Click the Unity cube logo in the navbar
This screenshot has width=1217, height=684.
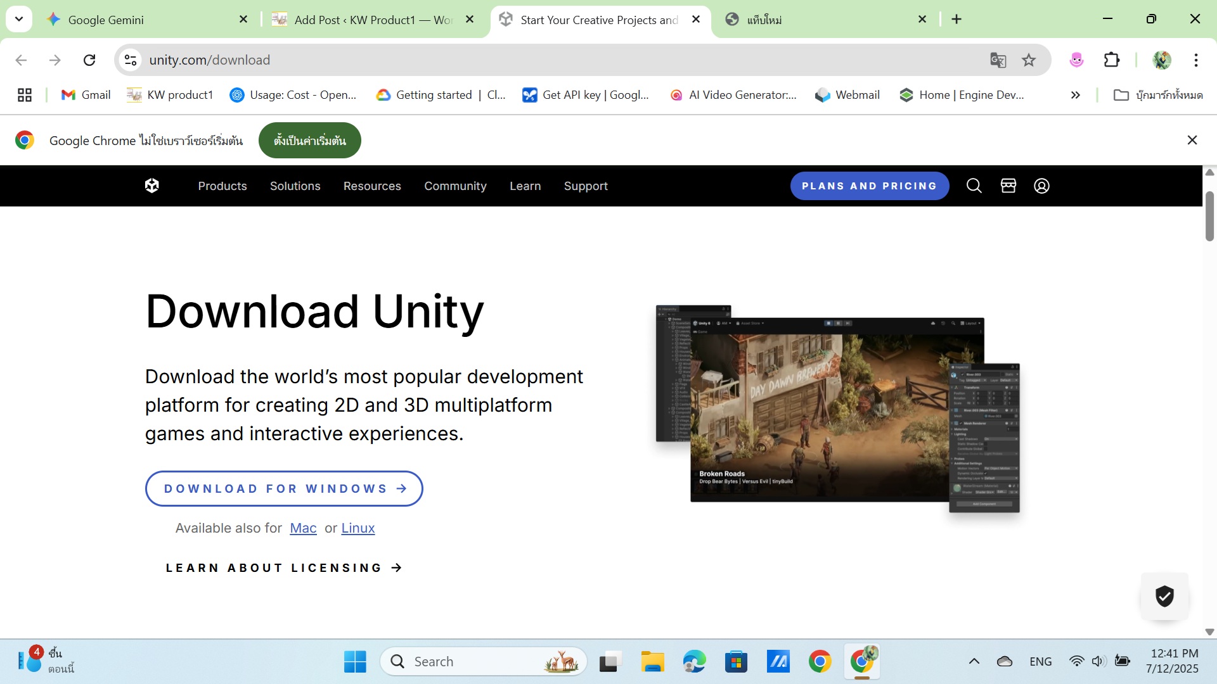pos(151,186)
